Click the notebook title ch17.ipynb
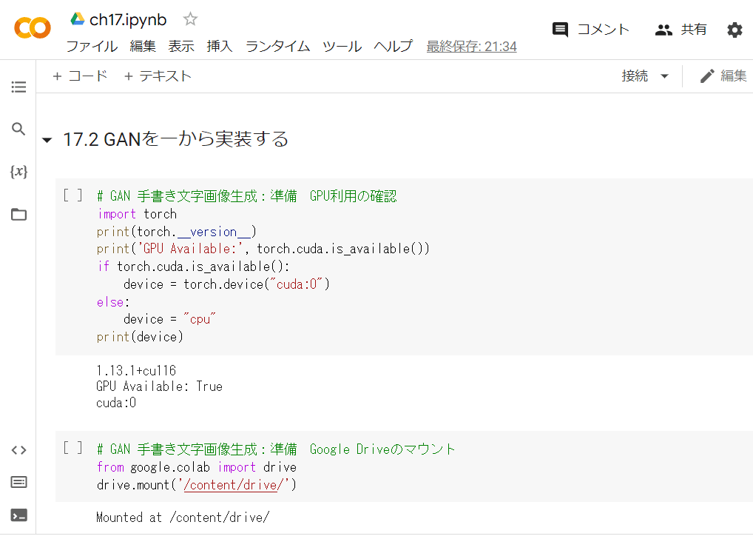This screenshot has height=539, width=753. click(x=128, y=20)
